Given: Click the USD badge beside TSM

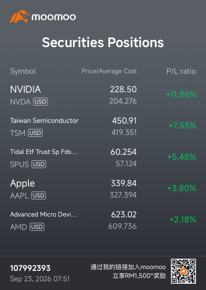Looking at the screenshot, I should click(x=35, y=133).
